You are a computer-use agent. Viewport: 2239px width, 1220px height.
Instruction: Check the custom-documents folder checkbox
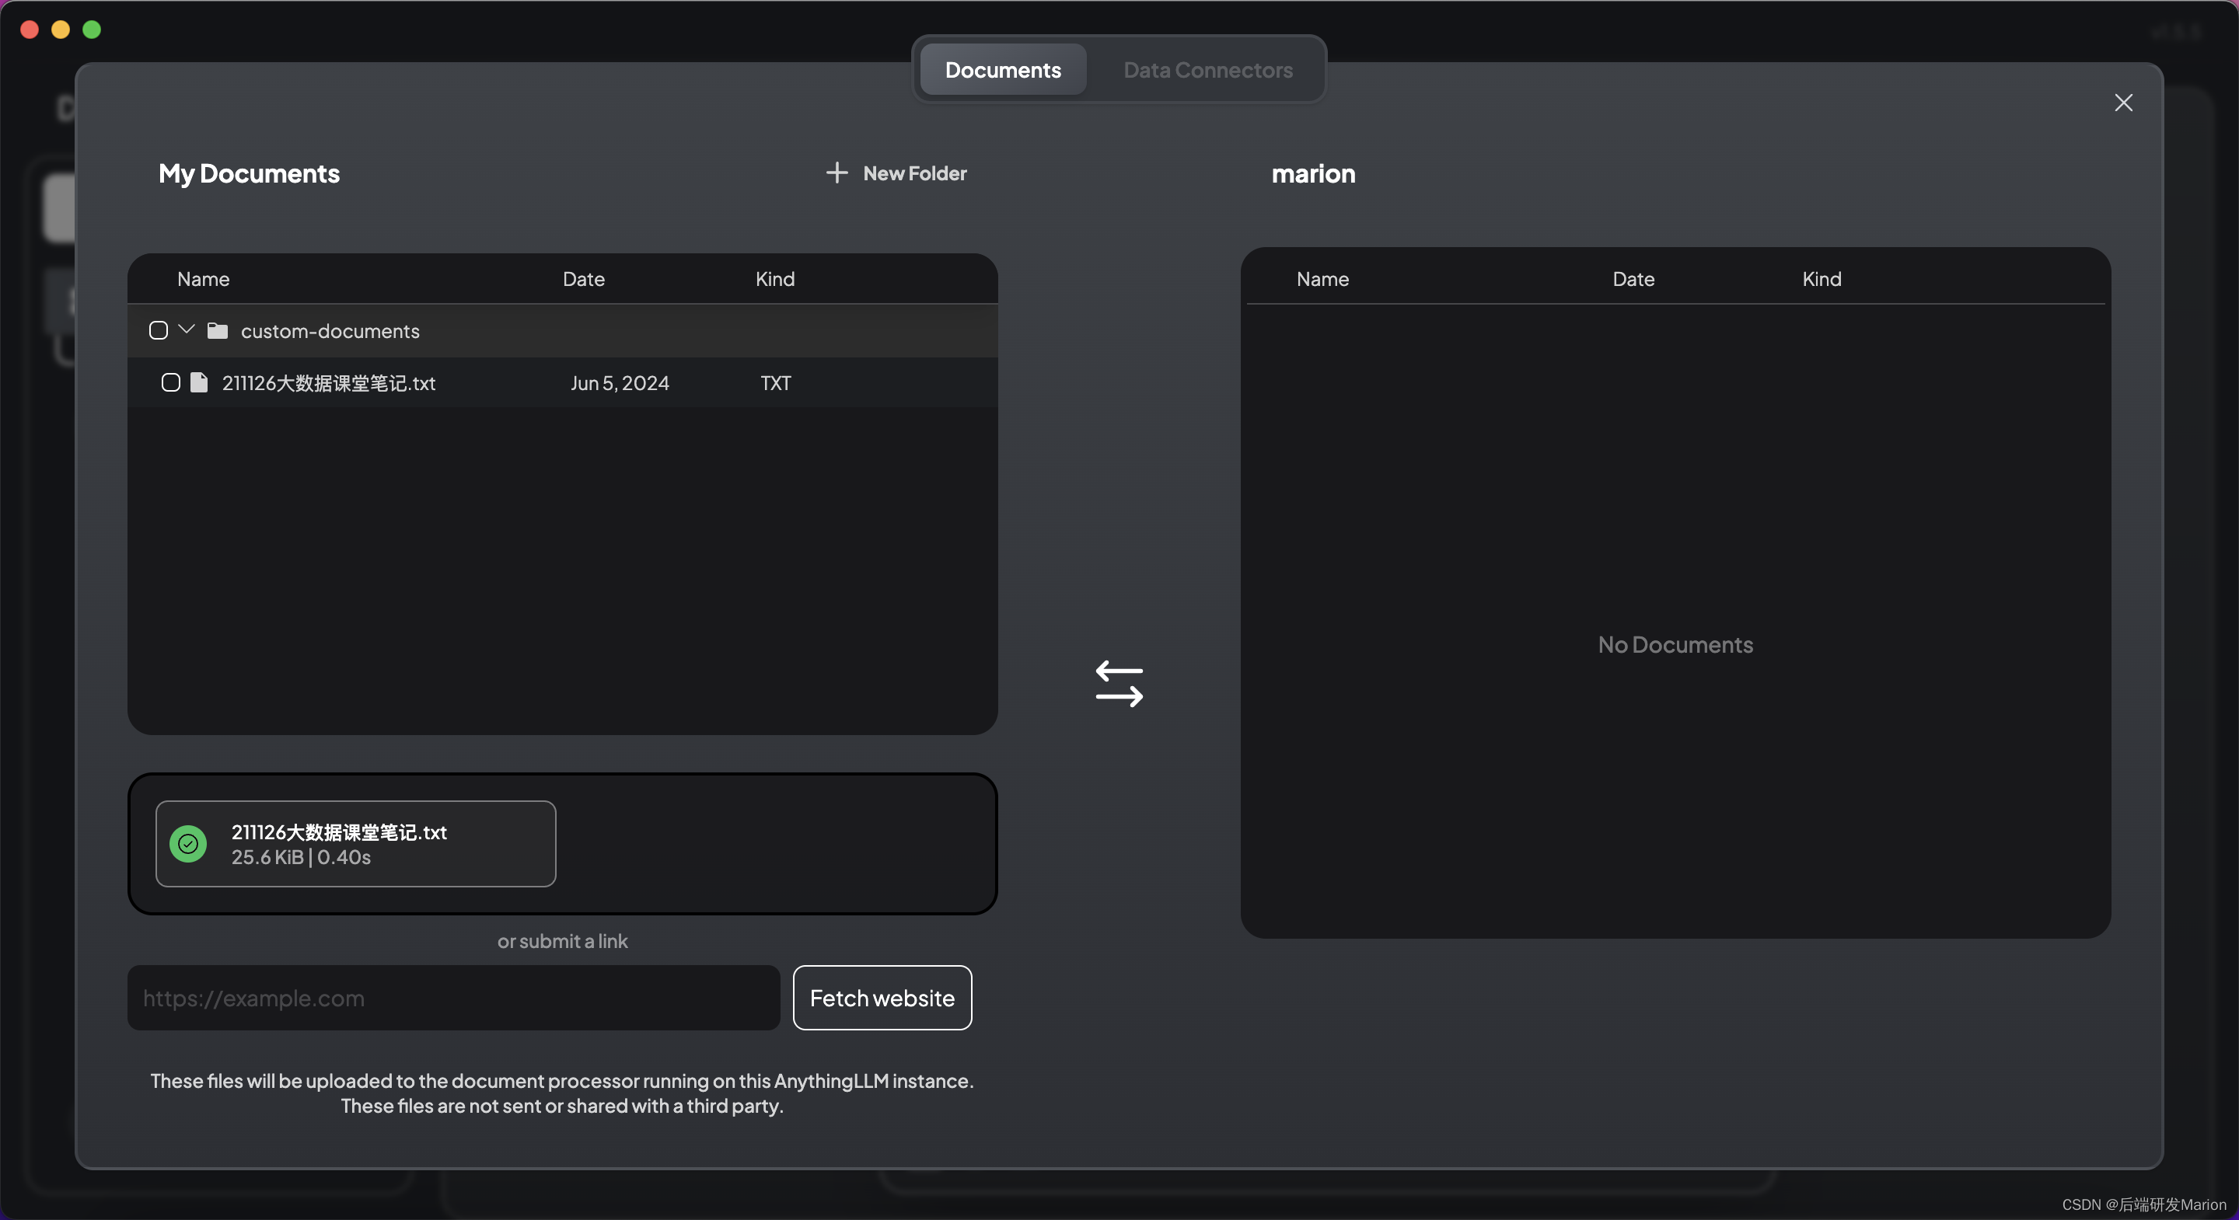[x=158, y=331]
